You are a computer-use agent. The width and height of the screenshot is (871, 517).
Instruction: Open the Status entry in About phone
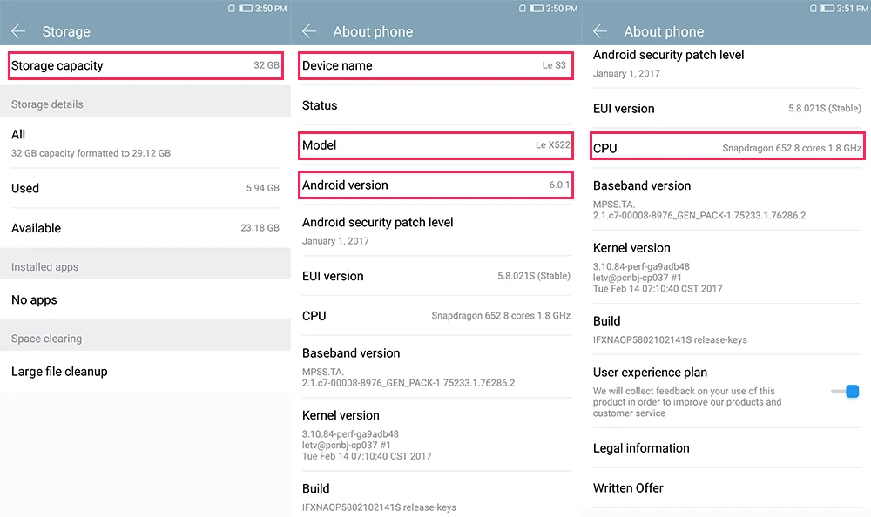point(436,105)
